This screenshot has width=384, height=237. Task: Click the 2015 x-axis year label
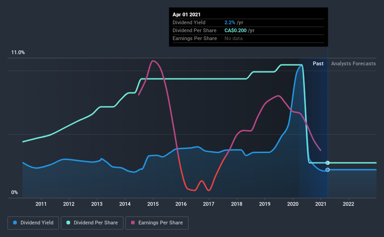pyautogui.click(x=153, y=204)
